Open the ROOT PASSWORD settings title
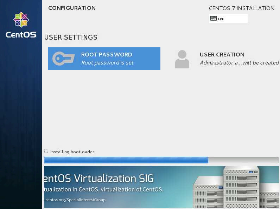Screen dimensions: 280x209 click(107, 55)
